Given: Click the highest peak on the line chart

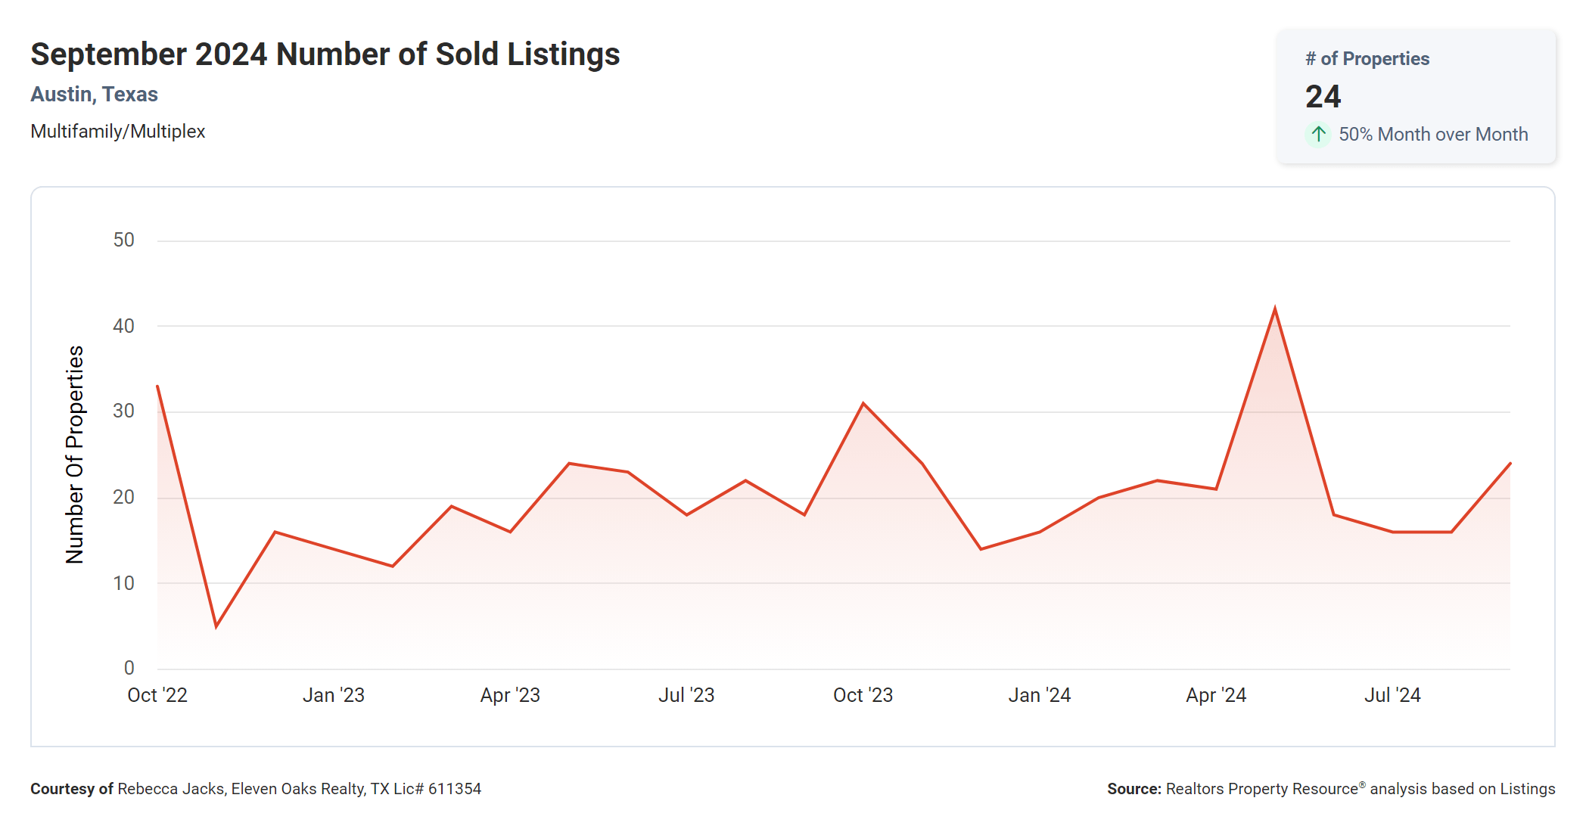Looking at the screenshot, I should pyautogui.click(x=1275, y=309).
